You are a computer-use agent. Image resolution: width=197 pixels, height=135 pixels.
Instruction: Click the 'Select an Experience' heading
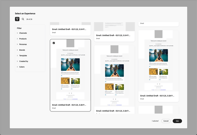coord(25,13)
